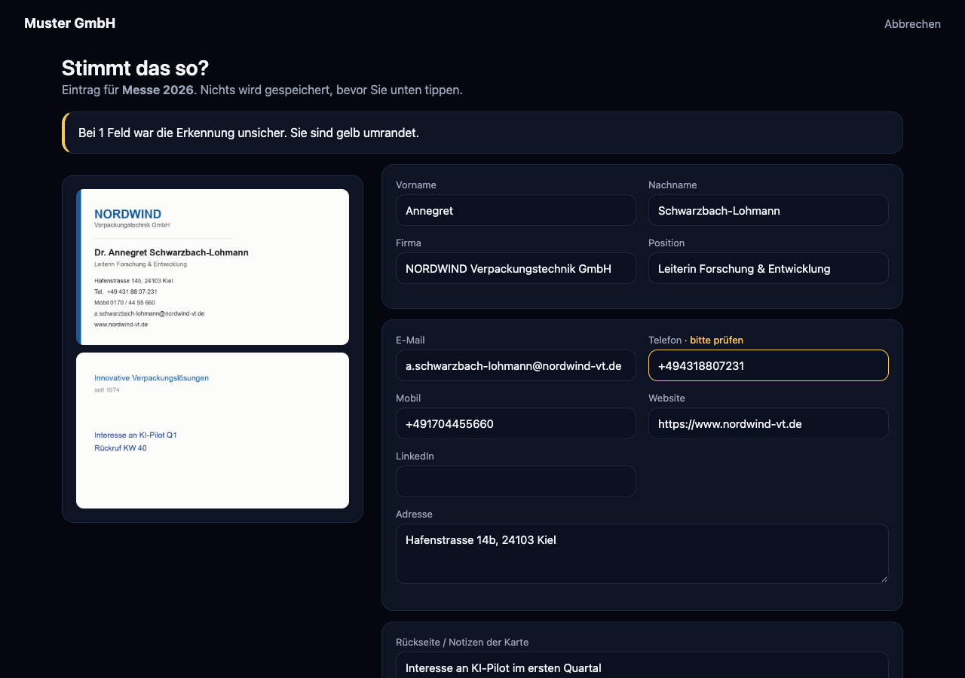The width and height of the screenshot is (965, 678).
Task: Click the LinkedIn field label
Action: click(415, 456)
